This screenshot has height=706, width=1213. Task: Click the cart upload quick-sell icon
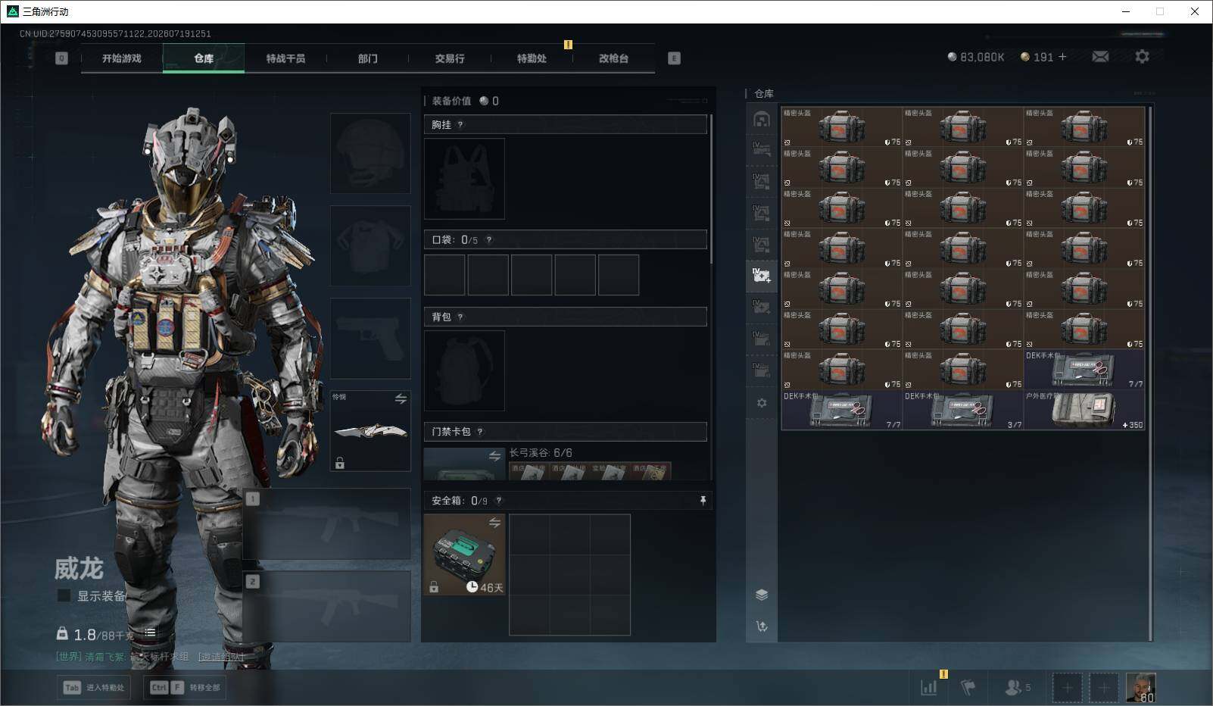point(762,626)
